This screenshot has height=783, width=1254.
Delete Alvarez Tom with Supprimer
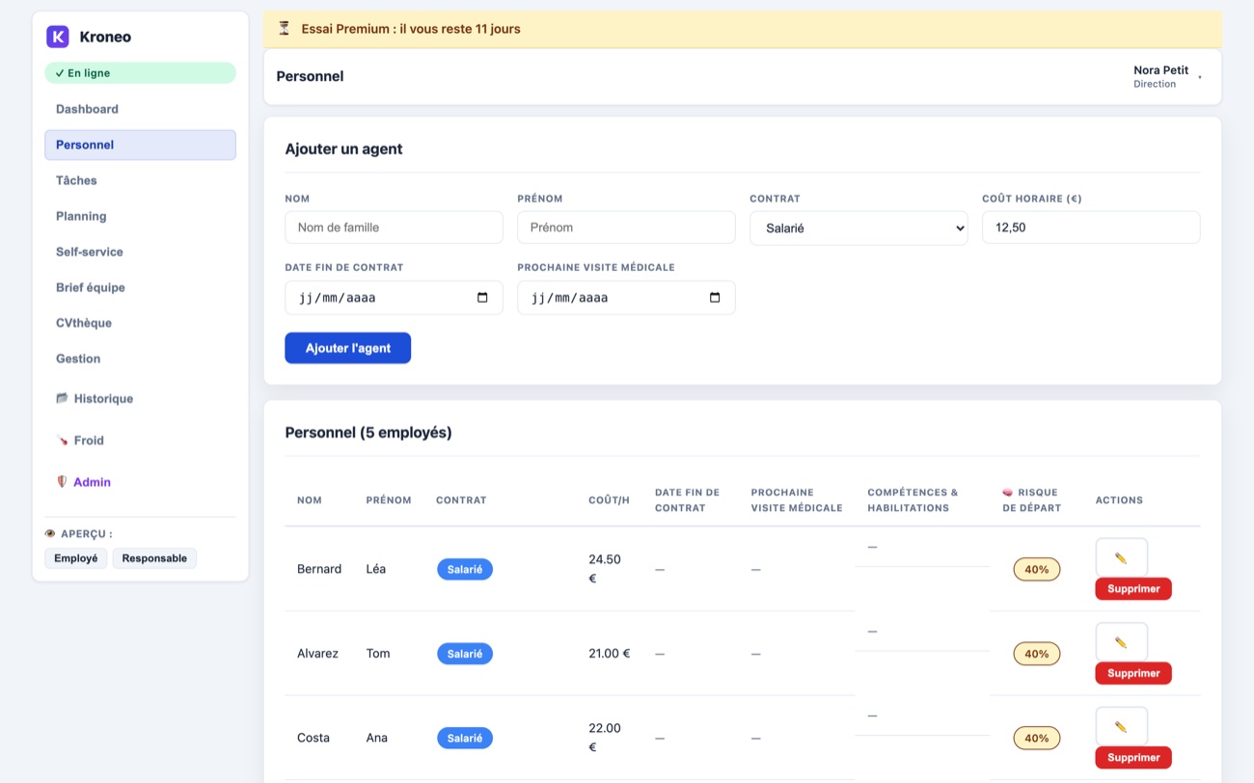click(1133, 673)
